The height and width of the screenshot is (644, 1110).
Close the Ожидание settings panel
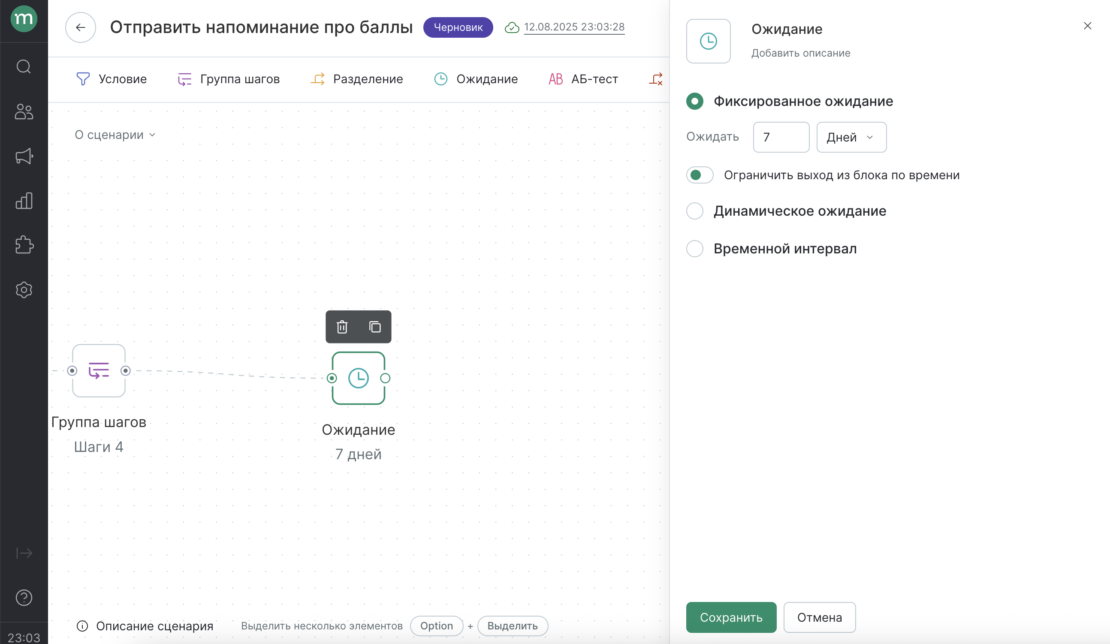(x=1088, y=26)
